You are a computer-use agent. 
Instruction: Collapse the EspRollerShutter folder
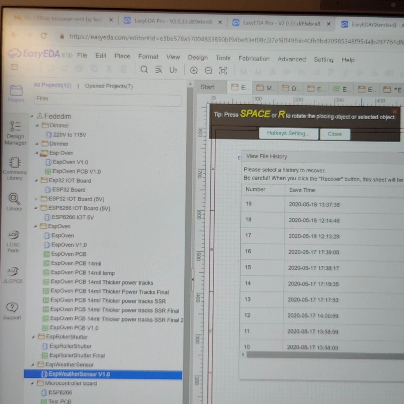[x=33, y=337]
